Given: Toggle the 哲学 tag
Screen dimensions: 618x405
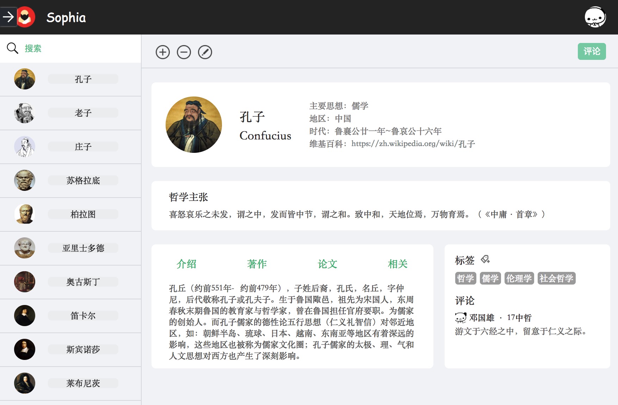Looking at the screenshot, I should (x=466, y=278).
